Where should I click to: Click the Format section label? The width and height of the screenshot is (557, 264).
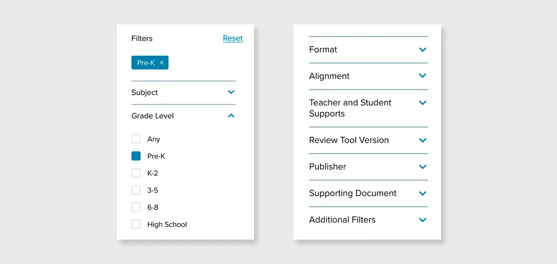[x=323, y=49]
